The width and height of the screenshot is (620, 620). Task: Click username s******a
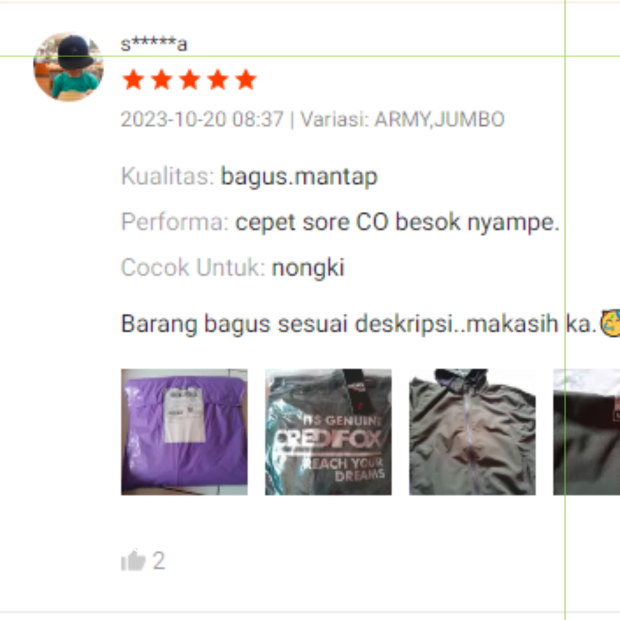154,44
